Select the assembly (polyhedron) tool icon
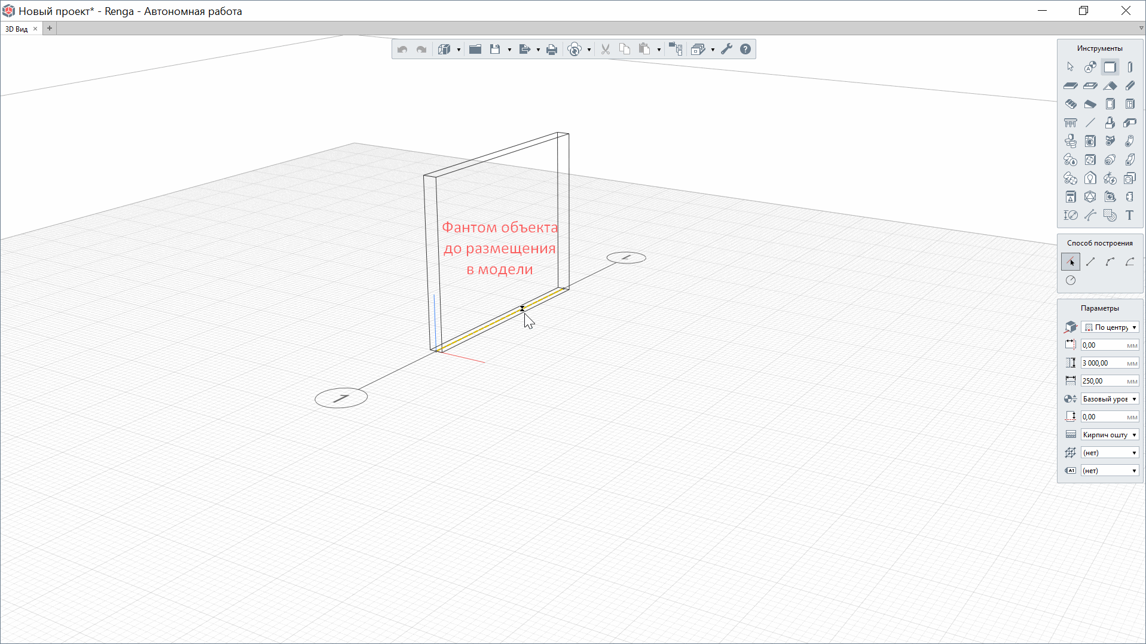 point(1090,197)
